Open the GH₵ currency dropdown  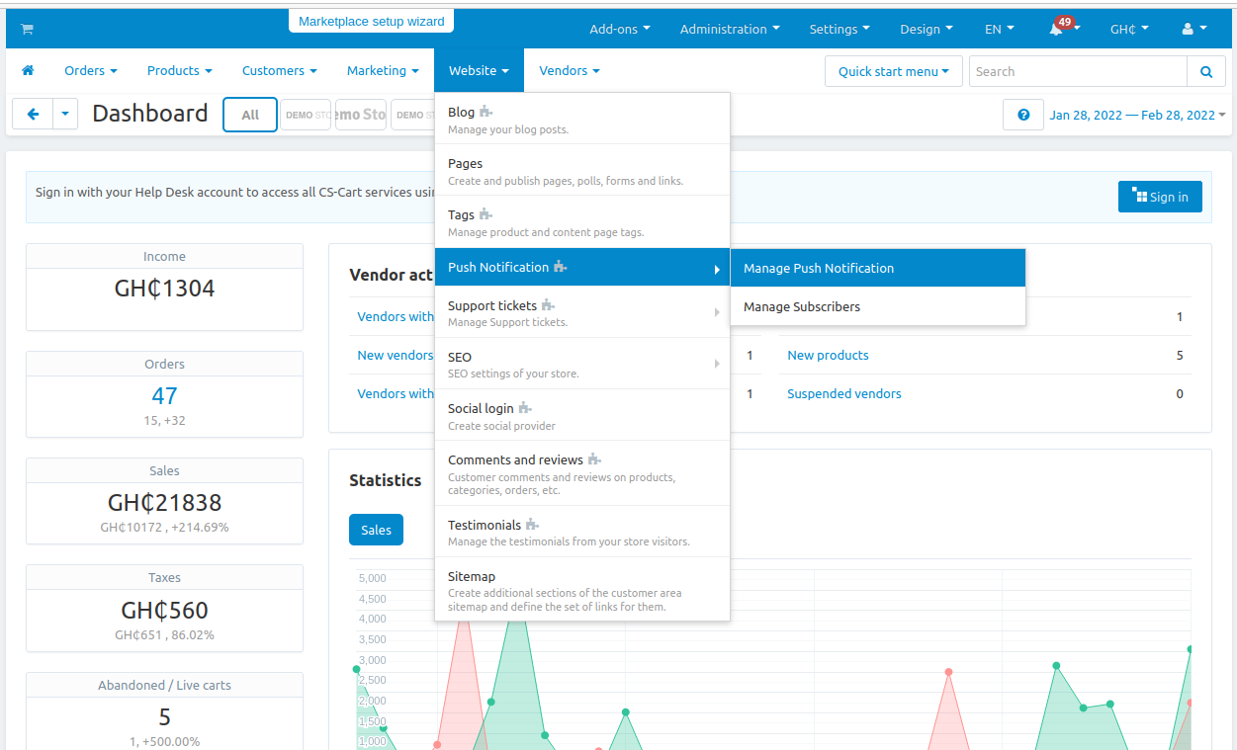tap(1128, 29)
